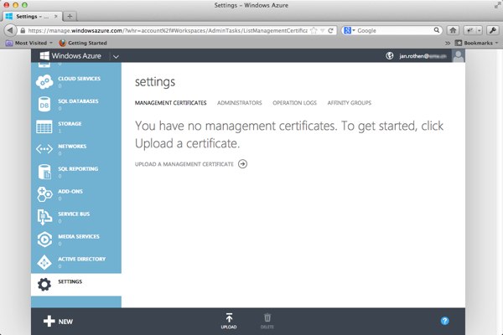Select the Settings gear icon

[44, 285]
